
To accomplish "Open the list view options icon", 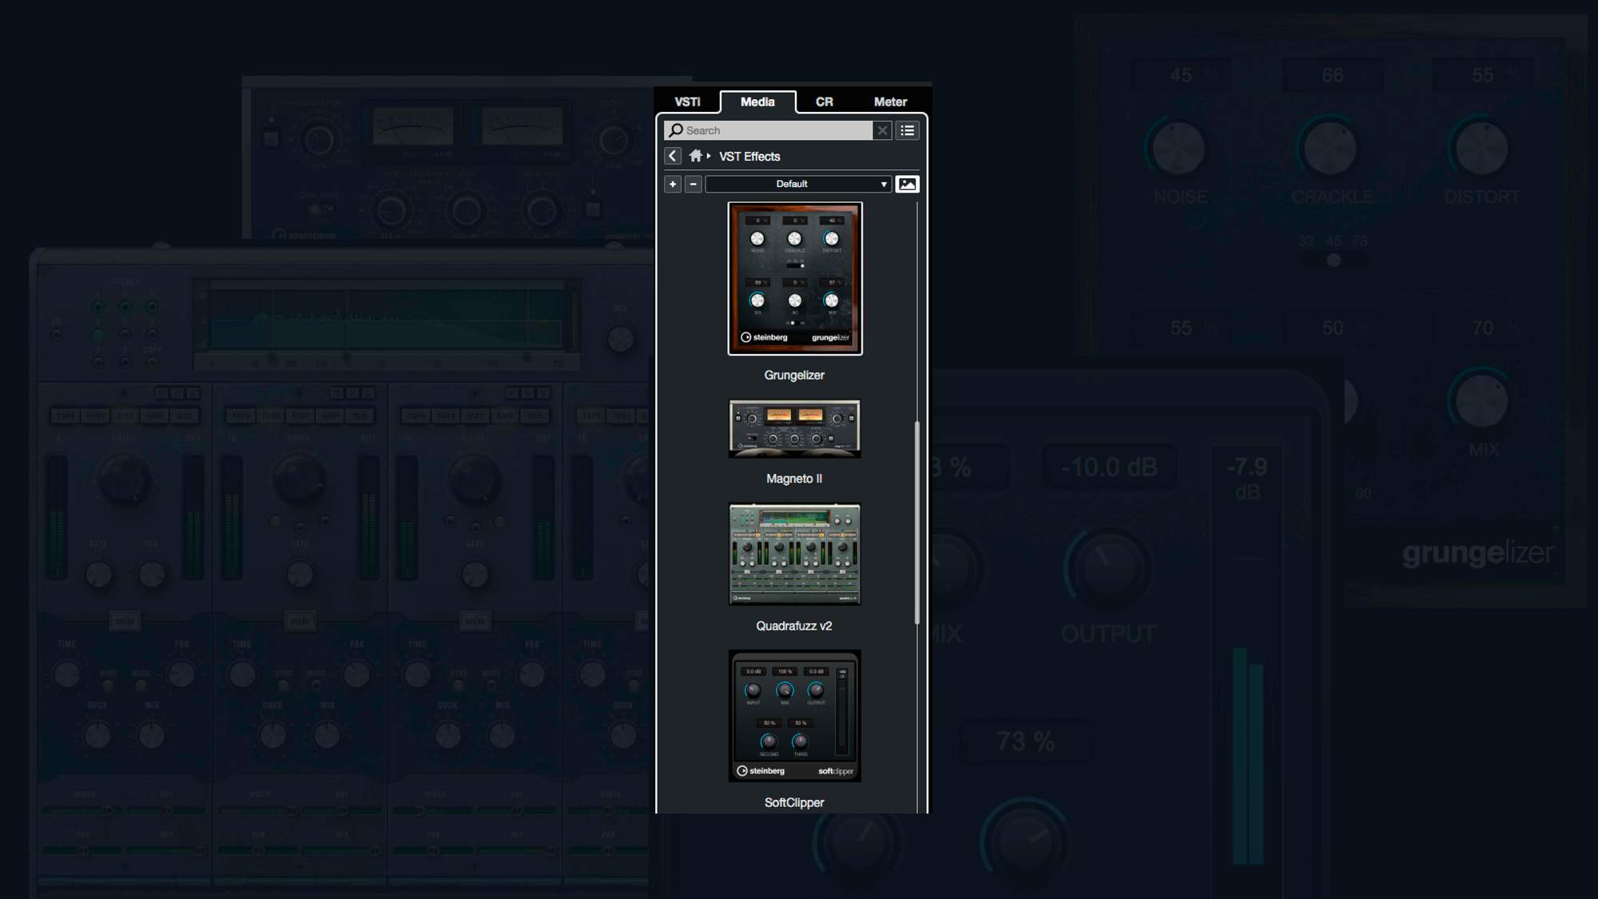I will click(x=908, y=130).
